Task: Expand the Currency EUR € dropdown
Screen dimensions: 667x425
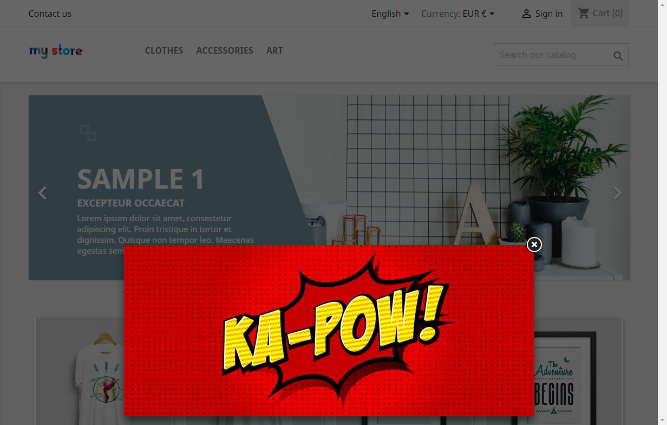Action: (x=457, y=14)
